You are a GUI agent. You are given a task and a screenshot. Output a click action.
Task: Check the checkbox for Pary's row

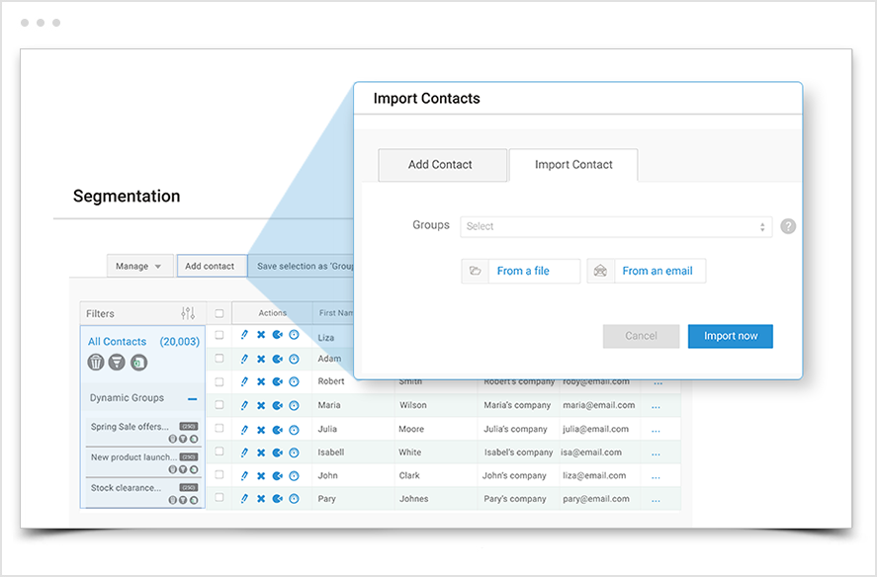(x=219, y=498)
